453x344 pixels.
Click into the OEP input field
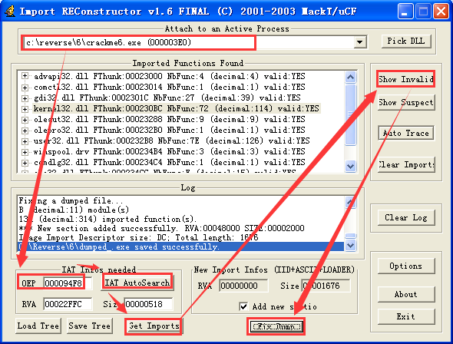point(68,283)
